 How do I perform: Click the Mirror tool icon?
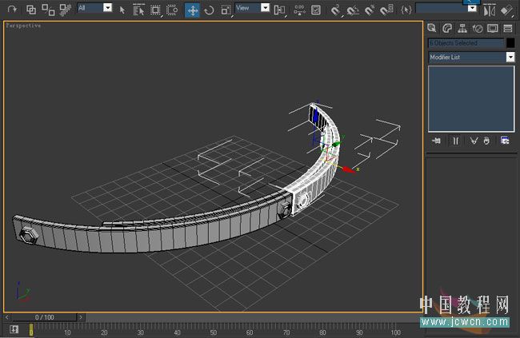(490, 10)
